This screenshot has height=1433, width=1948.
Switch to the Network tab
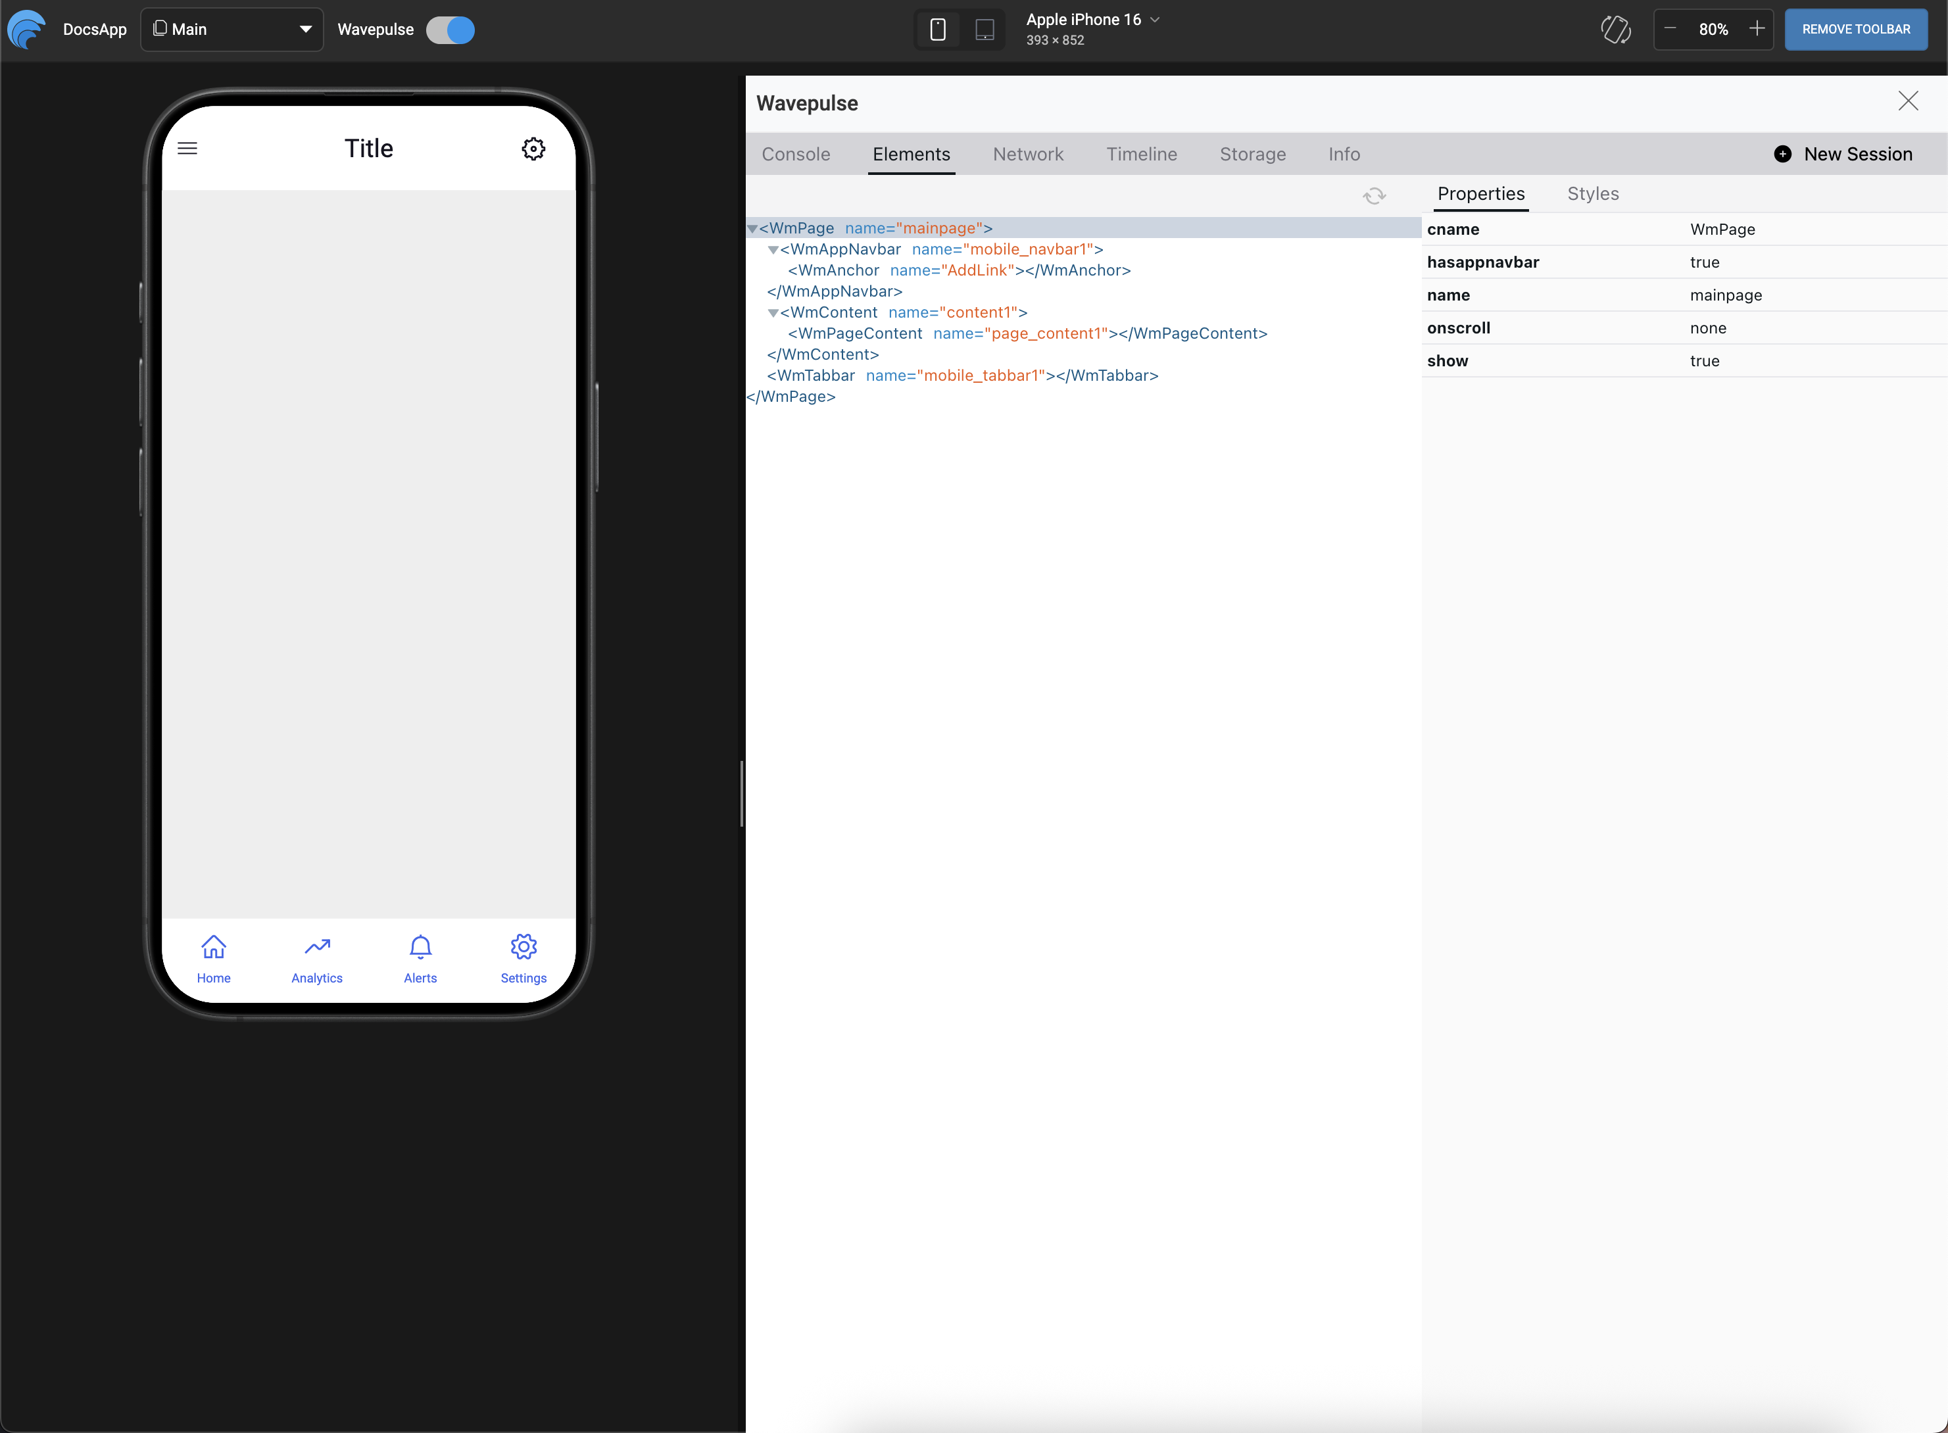[1028, 155]
